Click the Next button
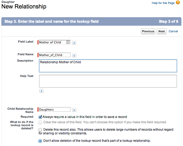Viewport: 183px width, 146px height. click(161, 31)
